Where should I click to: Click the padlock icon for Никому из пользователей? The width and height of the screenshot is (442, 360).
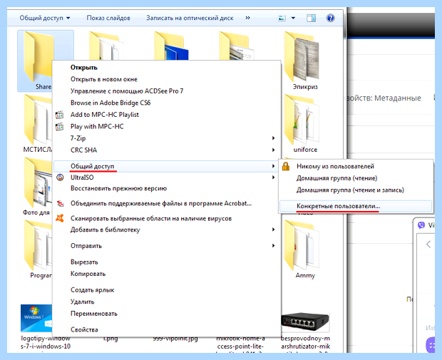(286, 166)
